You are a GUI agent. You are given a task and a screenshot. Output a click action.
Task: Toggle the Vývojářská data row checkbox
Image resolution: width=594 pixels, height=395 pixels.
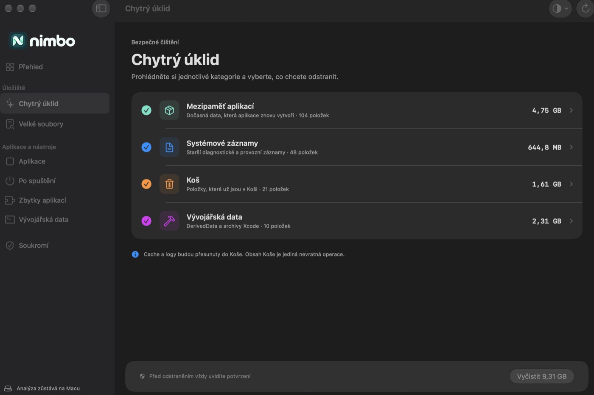click(x=146, y=221)
